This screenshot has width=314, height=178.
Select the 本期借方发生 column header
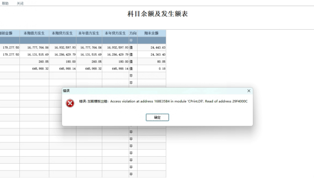[34, 33]
